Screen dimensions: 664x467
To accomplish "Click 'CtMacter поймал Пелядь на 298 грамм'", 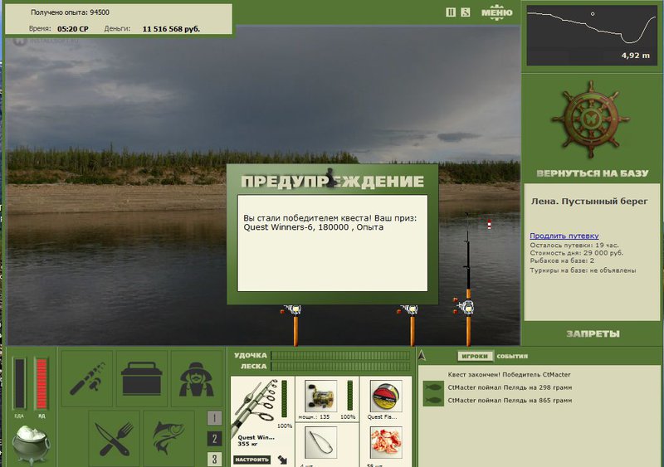I will tap(510, 387).
